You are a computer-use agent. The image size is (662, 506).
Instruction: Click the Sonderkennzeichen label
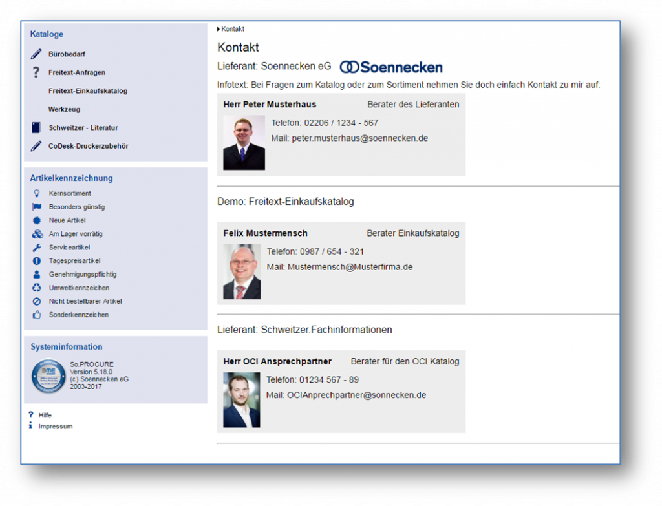click(78, 315)
